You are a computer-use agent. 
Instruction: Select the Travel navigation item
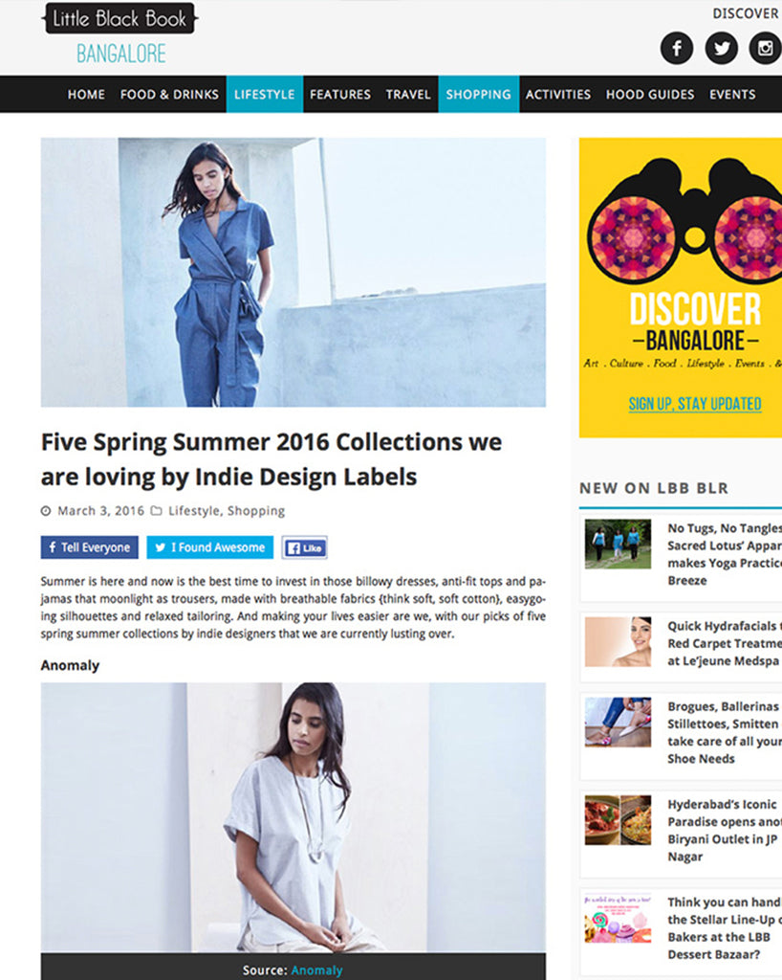pos(408,95)
